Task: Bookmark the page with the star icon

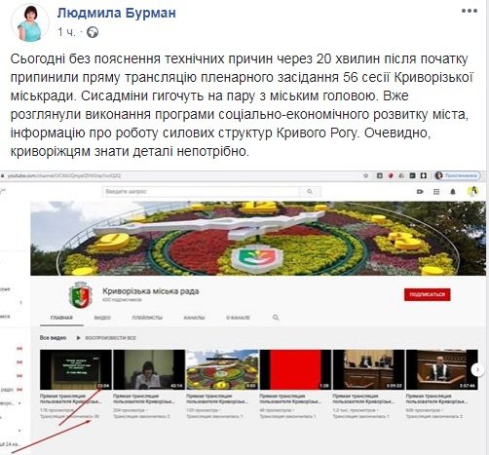Action: tap(366, 175)
